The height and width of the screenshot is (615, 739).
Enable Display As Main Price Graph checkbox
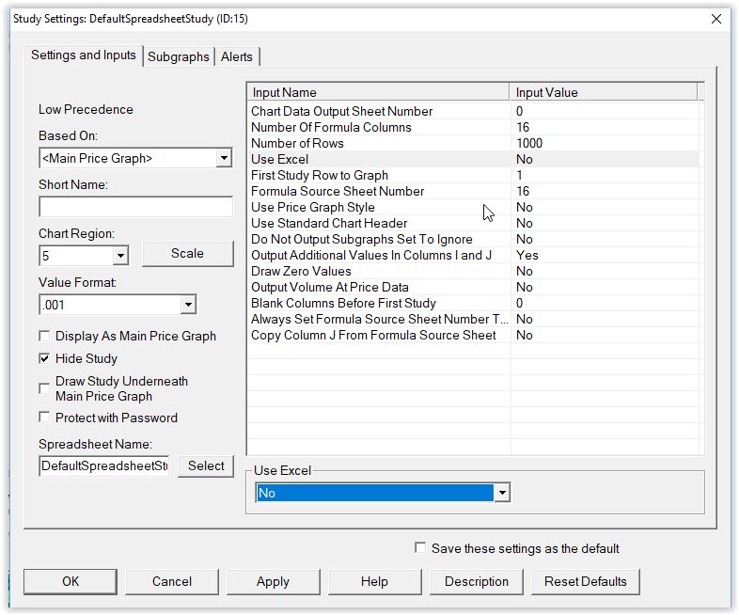44,336
